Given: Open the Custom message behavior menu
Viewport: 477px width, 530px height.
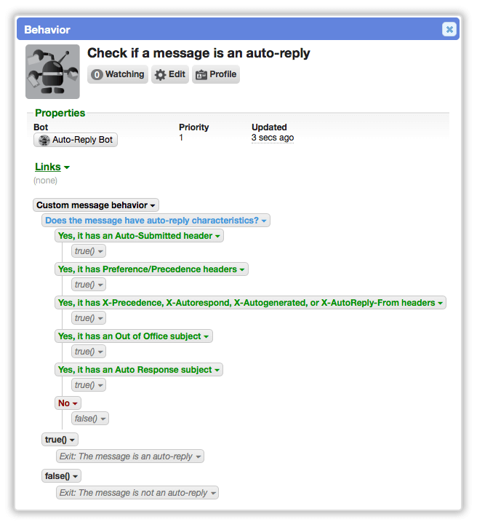Looking at the screenshot, I should tap(96, 205).
